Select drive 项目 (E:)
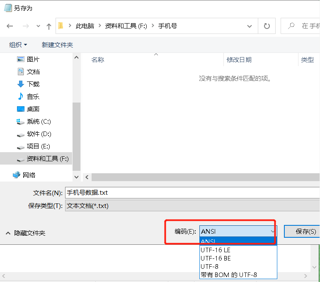 coord(39,146)
